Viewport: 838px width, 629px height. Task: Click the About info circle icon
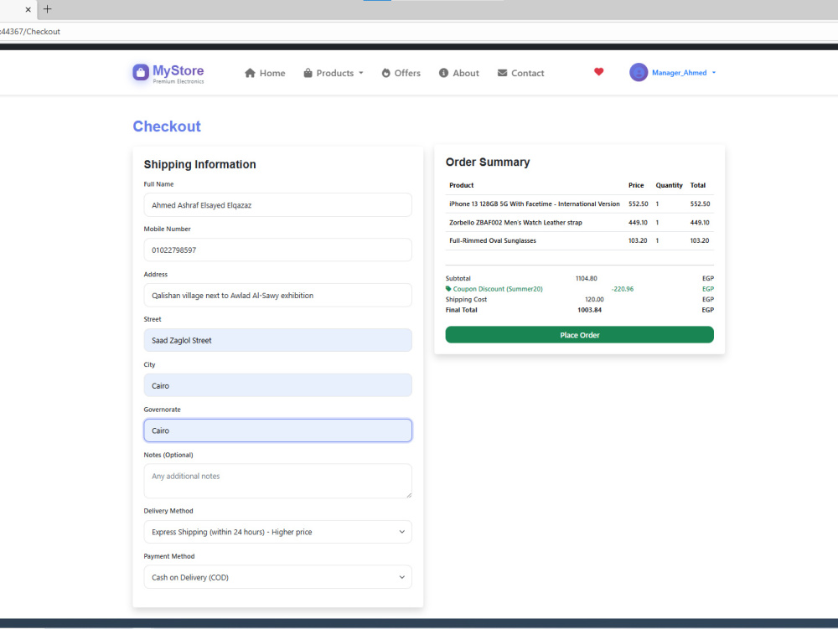(443, 73)
